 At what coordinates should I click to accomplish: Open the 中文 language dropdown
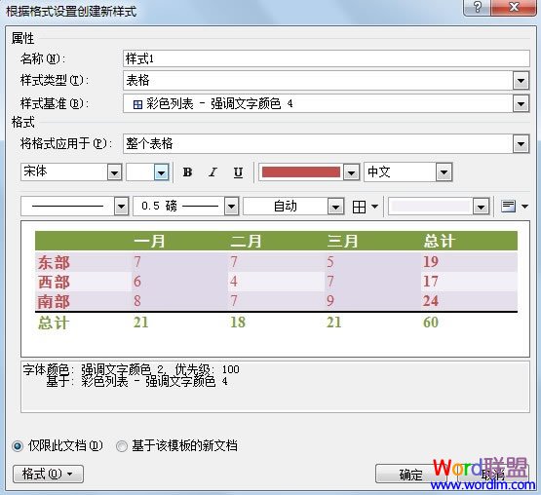coord(444,172)
